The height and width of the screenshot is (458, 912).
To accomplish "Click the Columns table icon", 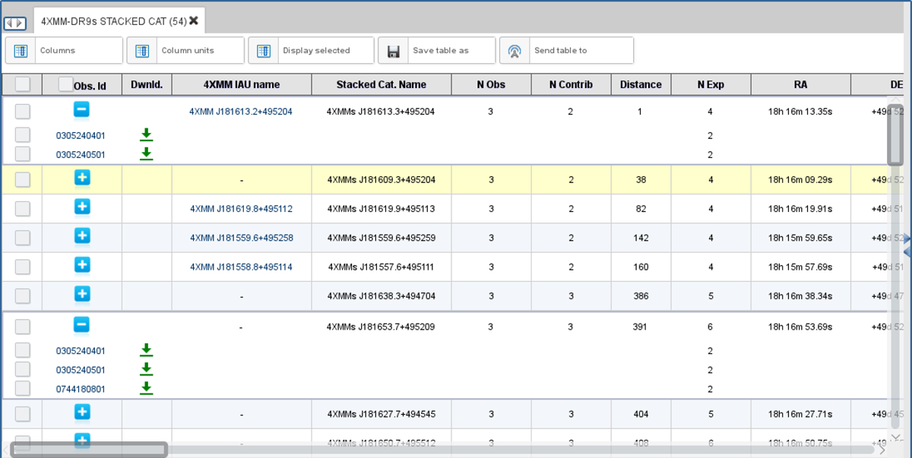I will (21, 51).
